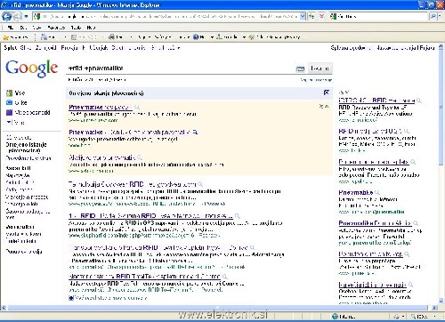Open the File menu

coord(11,28)
